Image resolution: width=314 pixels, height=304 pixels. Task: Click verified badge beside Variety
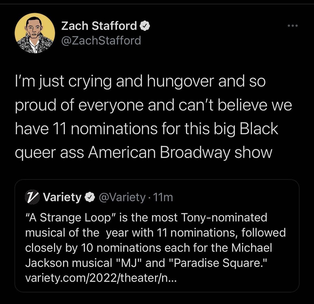(x=90, y=197)
